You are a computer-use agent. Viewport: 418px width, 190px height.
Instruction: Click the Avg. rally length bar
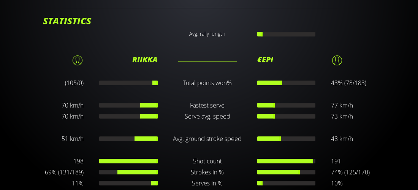[286, 34]
